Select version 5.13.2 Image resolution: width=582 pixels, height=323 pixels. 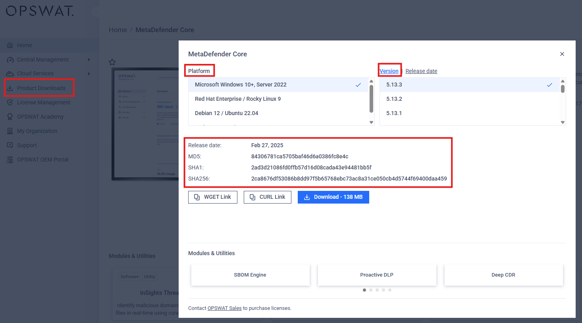(x=470, y=99)
